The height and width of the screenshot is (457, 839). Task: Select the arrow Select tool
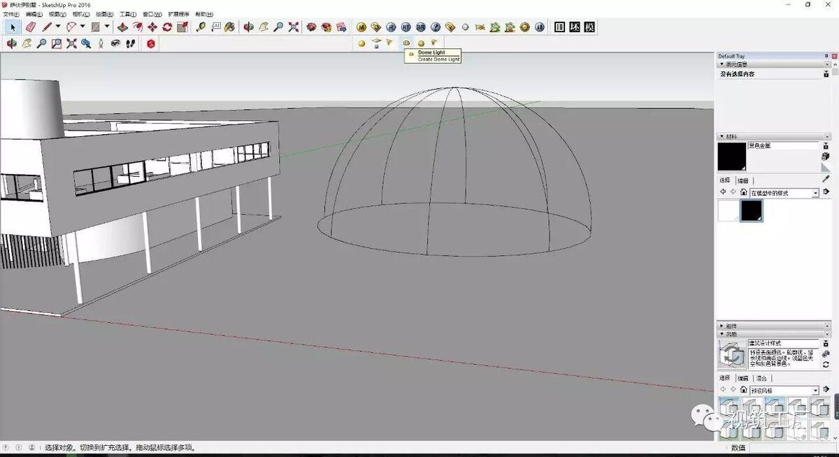pyautogui.click(x=13, y=27)
